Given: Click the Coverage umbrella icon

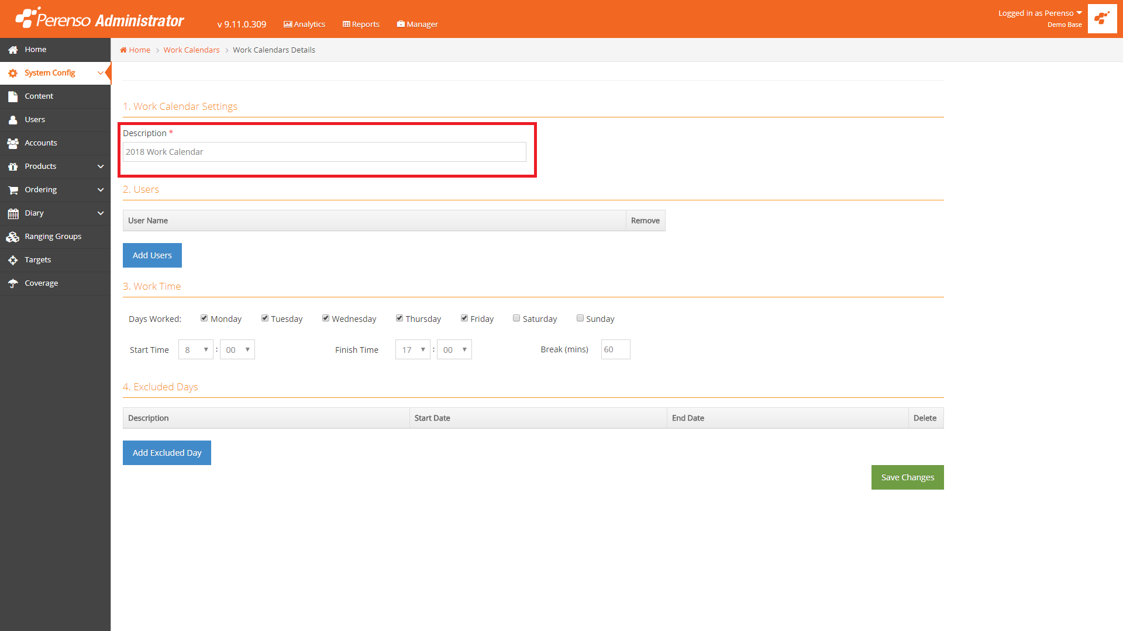Looking at the screenshot, I should coord(13,283).
